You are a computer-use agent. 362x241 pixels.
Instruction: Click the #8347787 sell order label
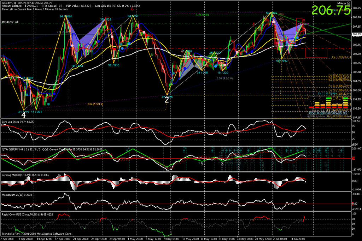point(11,22)
